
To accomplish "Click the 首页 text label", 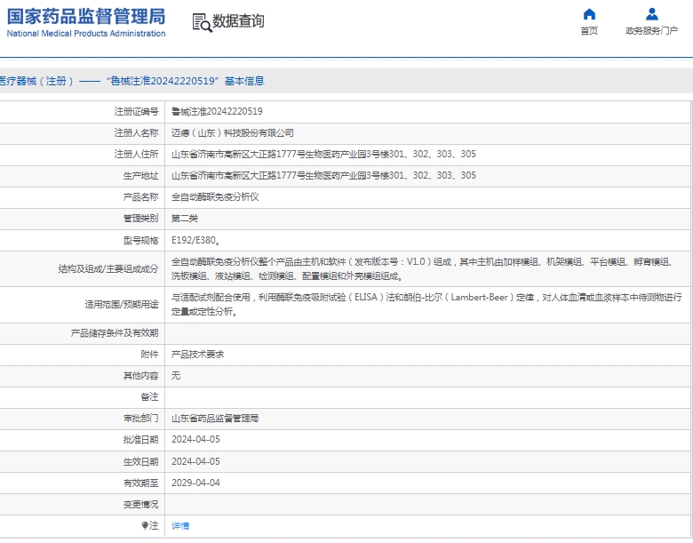I will pos(589,30).
